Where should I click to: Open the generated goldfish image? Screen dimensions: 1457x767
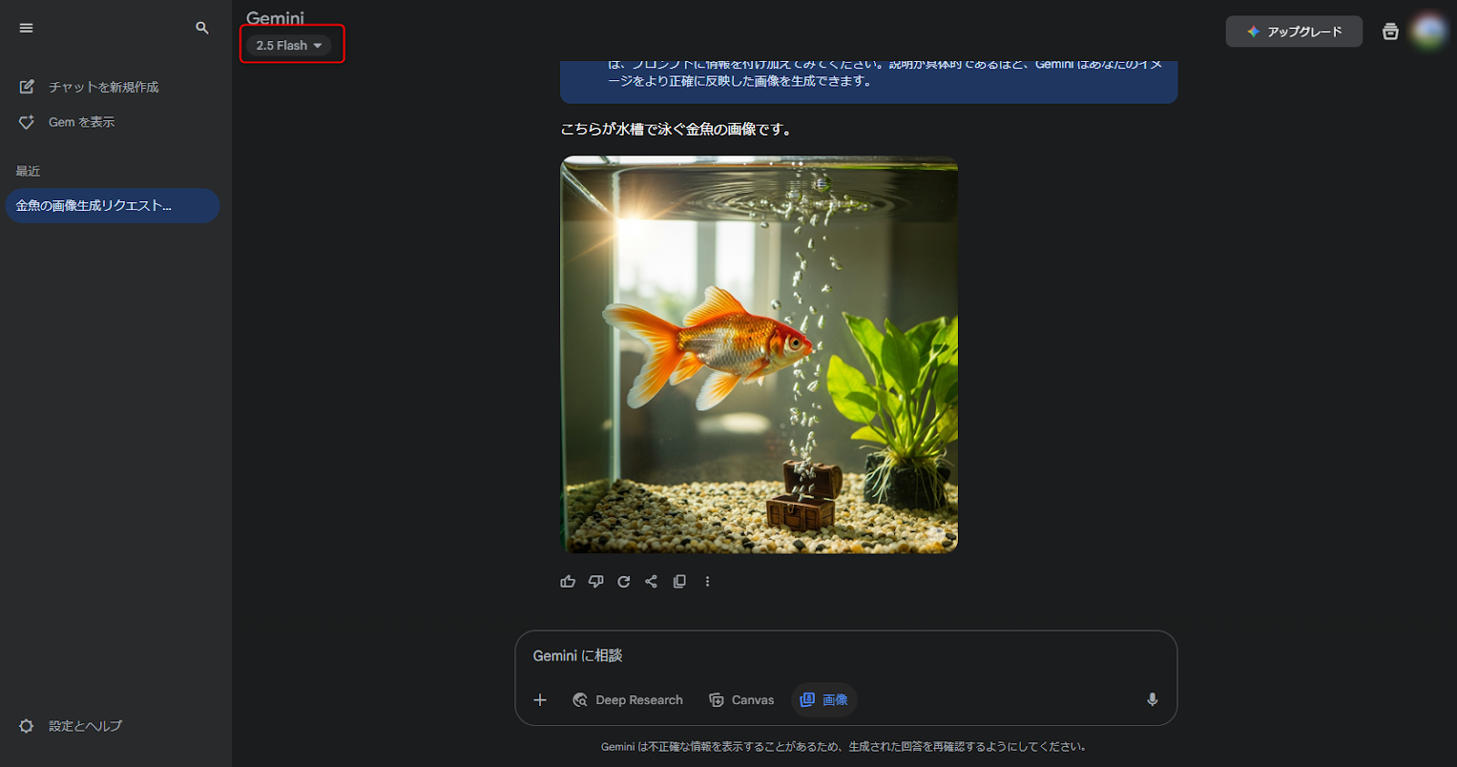[x=759, y=355]
